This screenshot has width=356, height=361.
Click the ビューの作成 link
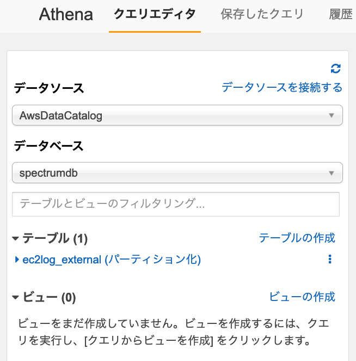302,297
